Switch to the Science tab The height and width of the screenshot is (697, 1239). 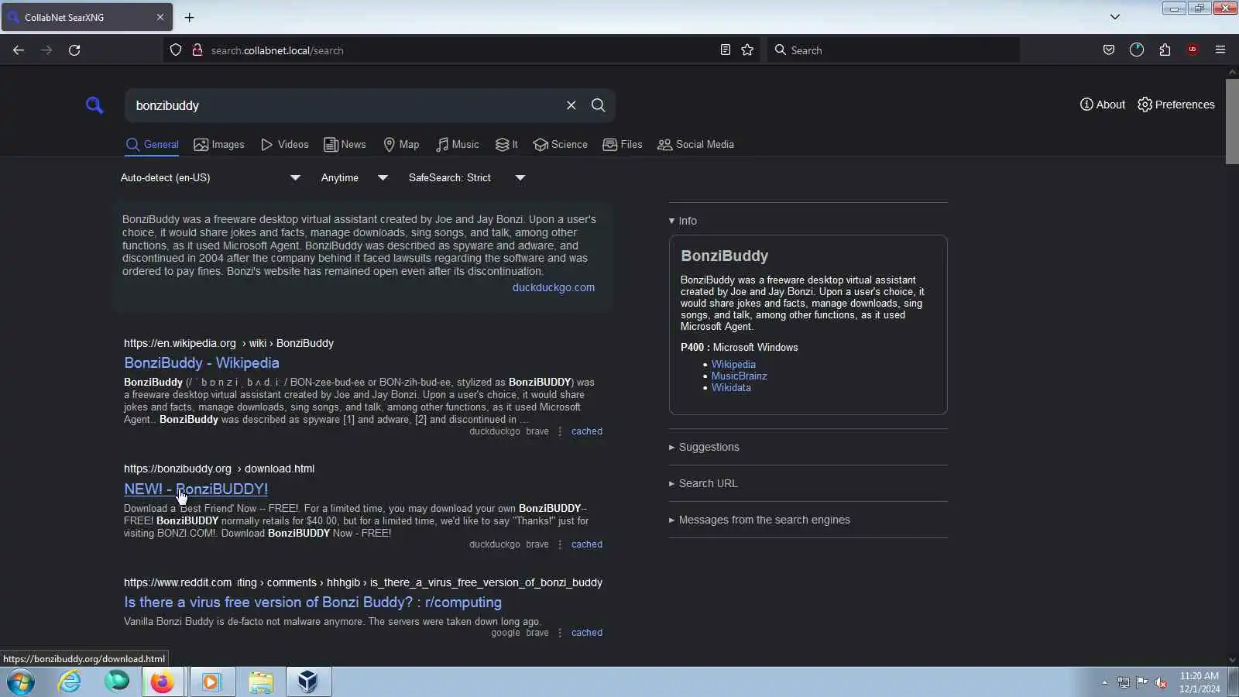561,145
